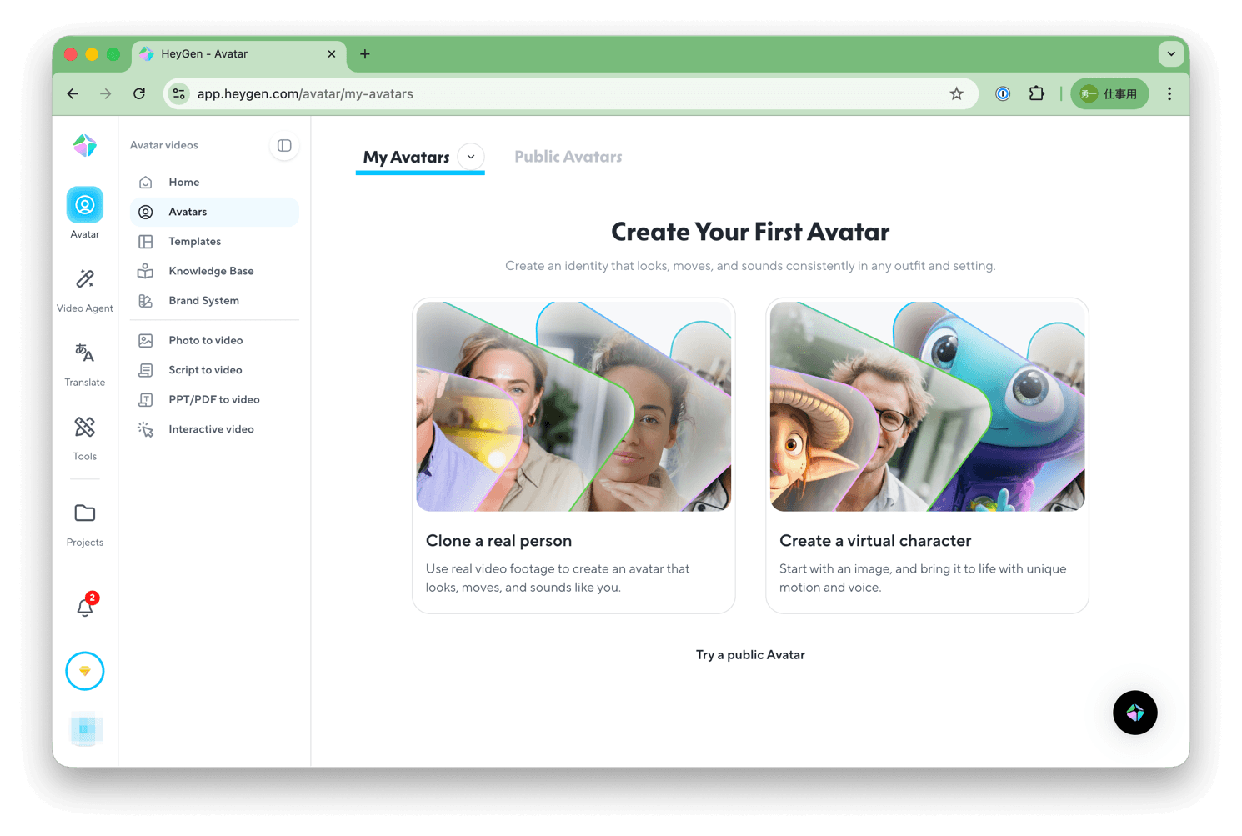Open the Translate tool in sidebar
Screen dimensions: 1242x836
click(85, 364)
